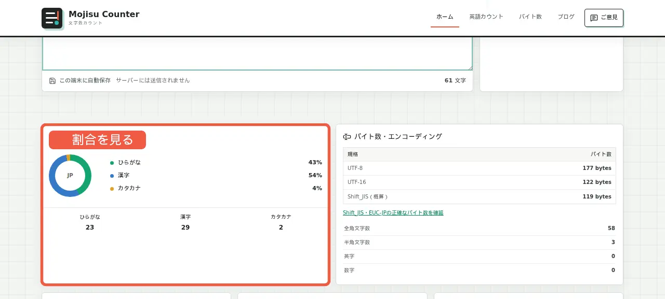Image resolution: width=665 pixels, height=299 pixels.
Task: Click the 61 文字 character count
Action: (455, 81)
